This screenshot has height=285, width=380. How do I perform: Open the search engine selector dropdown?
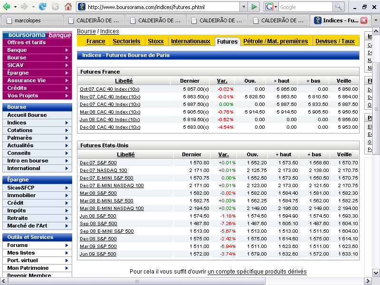276,7
